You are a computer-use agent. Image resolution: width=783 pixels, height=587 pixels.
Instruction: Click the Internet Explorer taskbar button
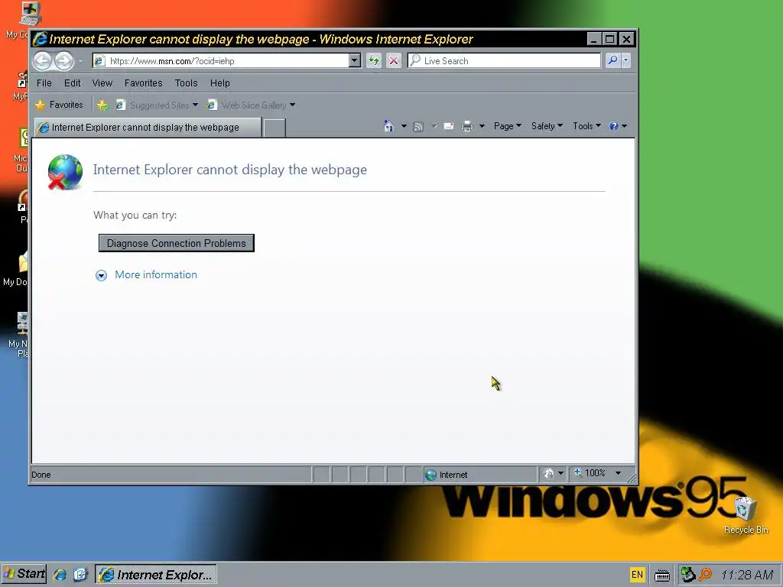tap(156, 575)
